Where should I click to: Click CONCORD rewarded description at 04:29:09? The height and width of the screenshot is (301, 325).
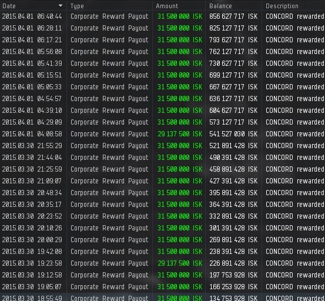pyautogui.click(x=295, y=122)
